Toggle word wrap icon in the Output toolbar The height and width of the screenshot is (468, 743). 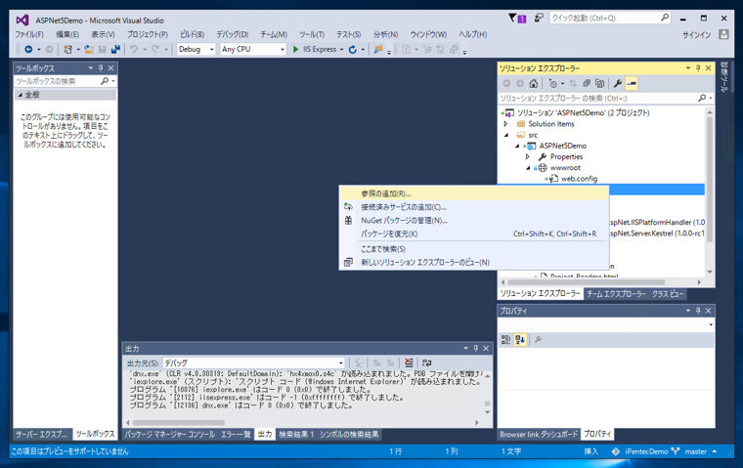[x=427, y=362]
